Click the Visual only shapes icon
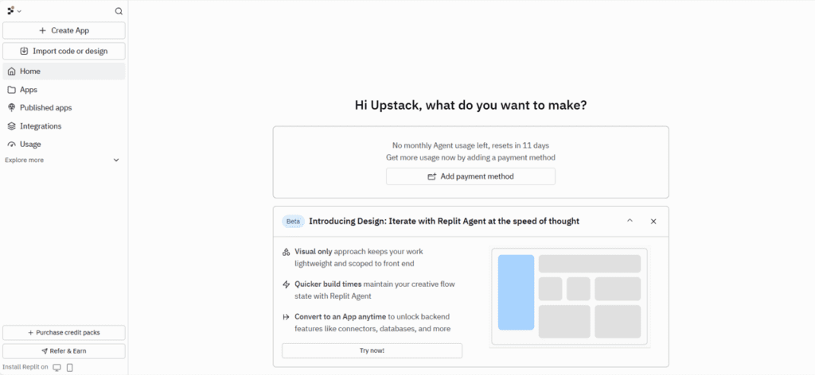This screenshot has width=815, height=375. click(x=286, y=252)
